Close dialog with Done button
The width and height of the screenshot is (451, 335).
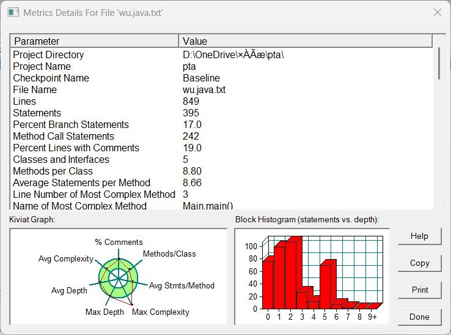419,317
